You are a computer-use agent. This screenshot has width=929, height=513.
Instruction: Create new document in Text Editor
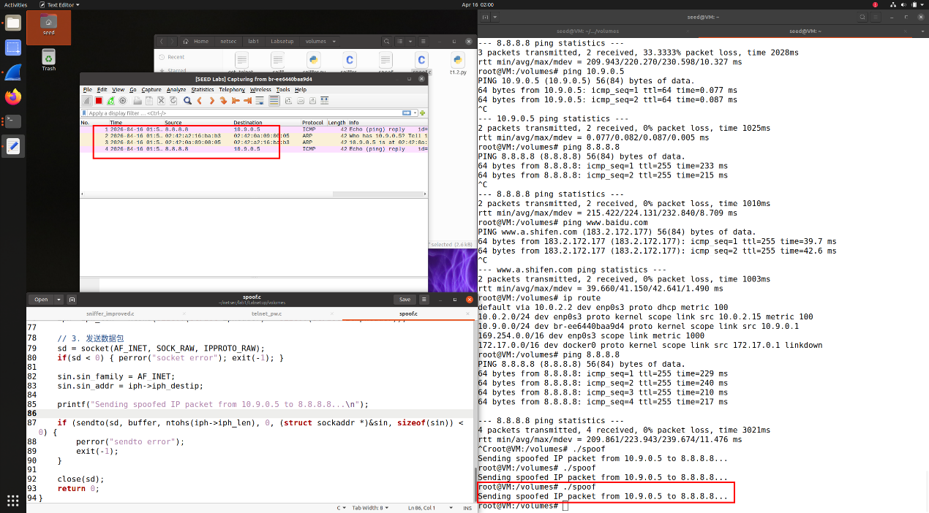click(x=72, y=300)
